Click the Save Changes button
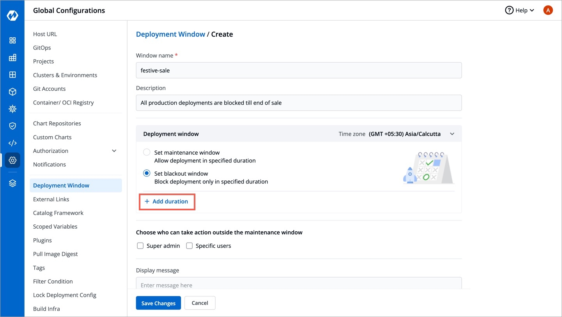562x317 pixels. point(158,303)
